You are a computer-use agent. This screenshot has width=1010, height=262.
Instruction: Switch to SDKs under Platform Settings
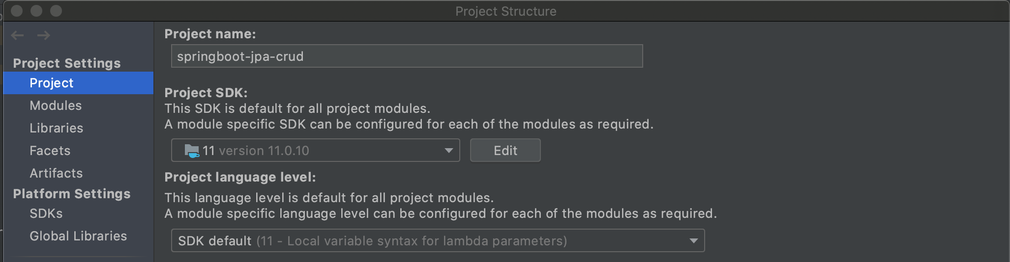(x=46, y=213)
